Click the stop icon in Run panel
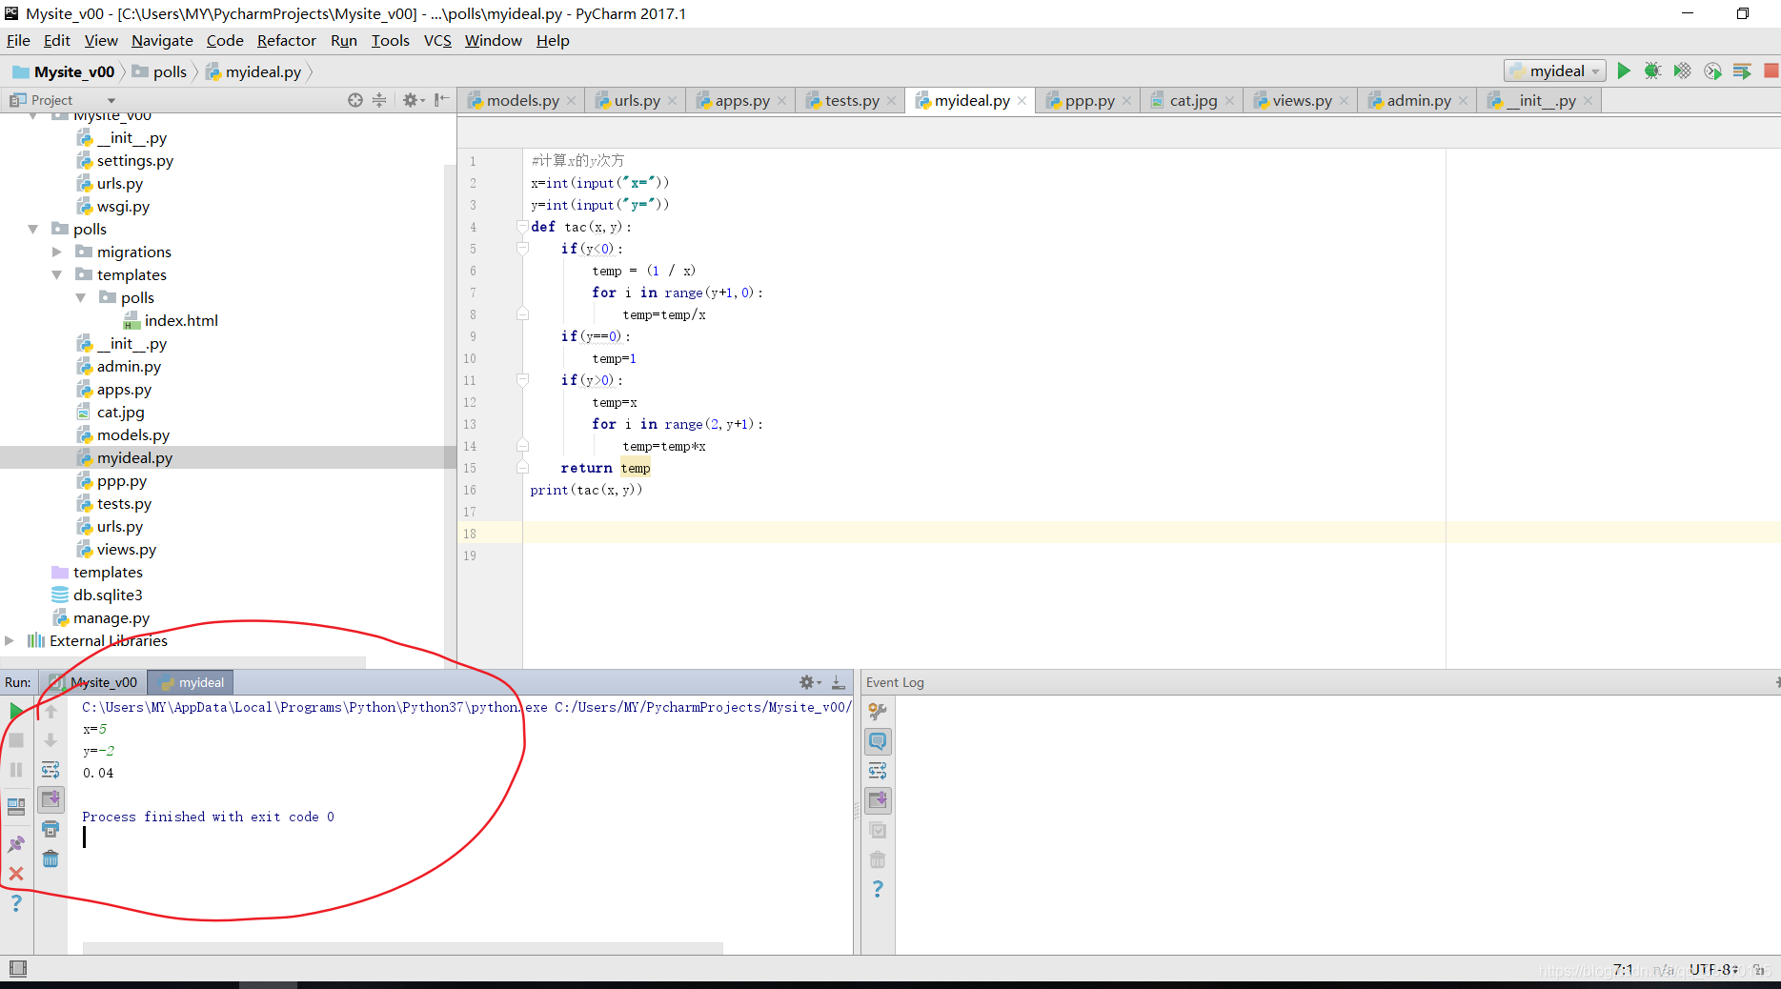This screenshot has height=989, width=1781. (x=16, y=740)
